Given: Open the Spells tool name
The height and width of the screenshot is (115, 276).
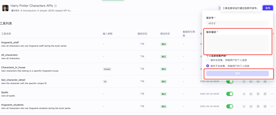Looking at the screenshot, I should (x=5, y=92).
